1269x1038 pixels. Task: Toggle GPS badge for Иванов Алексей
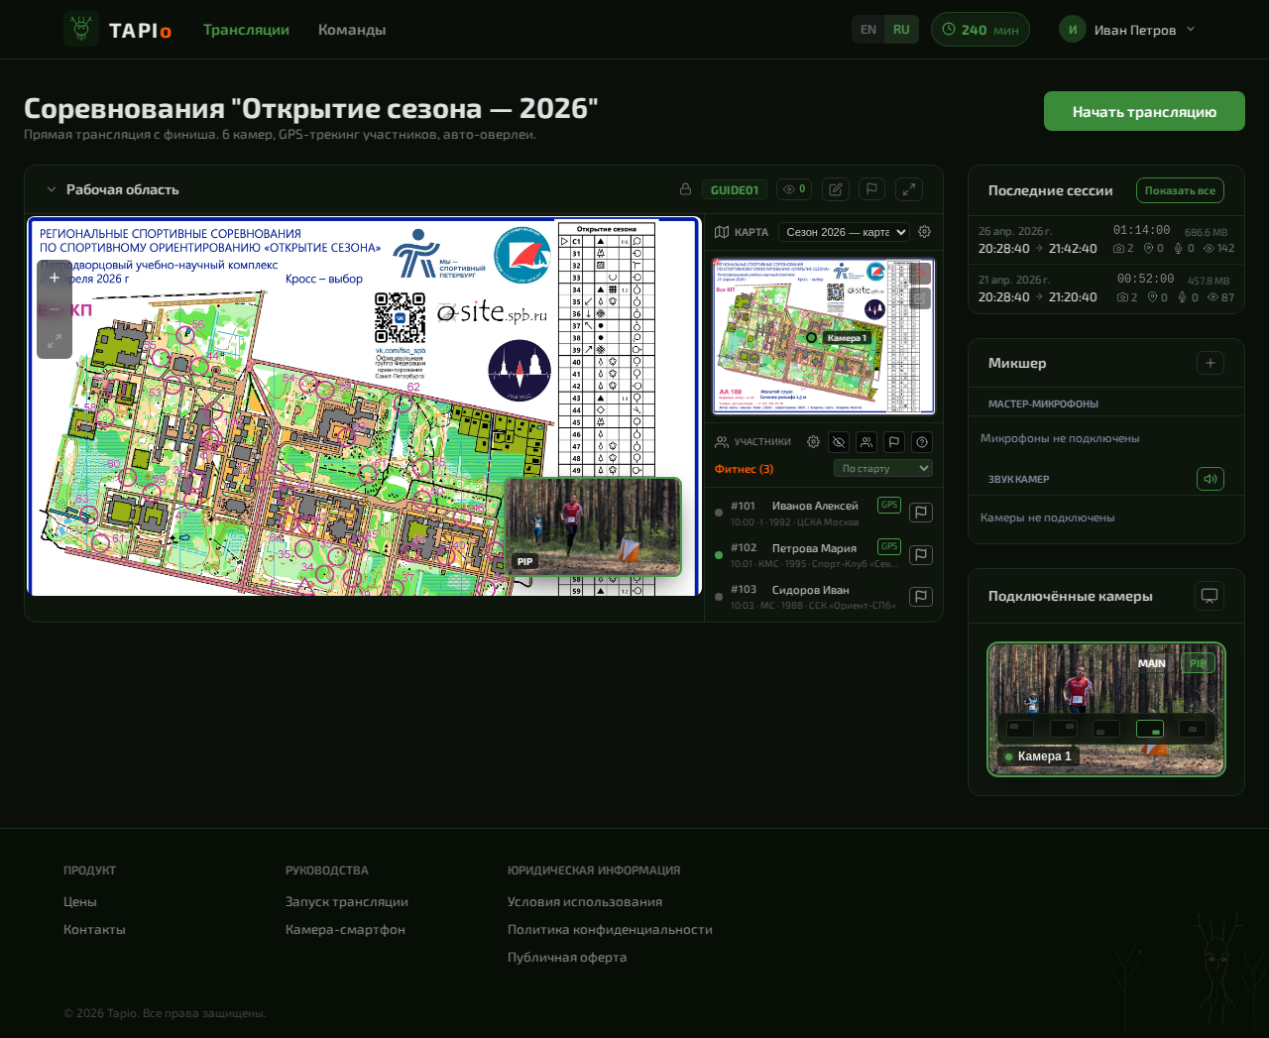pos(889,506)
